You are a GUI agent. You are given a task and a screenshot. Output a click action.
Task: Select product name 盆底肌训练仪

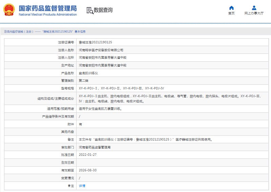(x=88, y=73)
